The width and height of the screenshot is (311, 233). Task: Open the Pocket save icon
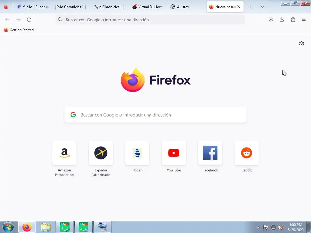271,19
